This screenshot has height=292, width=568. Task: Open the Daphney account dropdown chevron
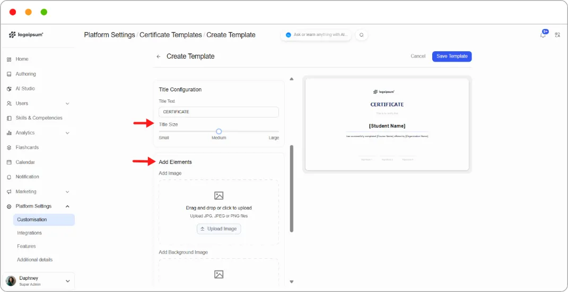[67, 281]
